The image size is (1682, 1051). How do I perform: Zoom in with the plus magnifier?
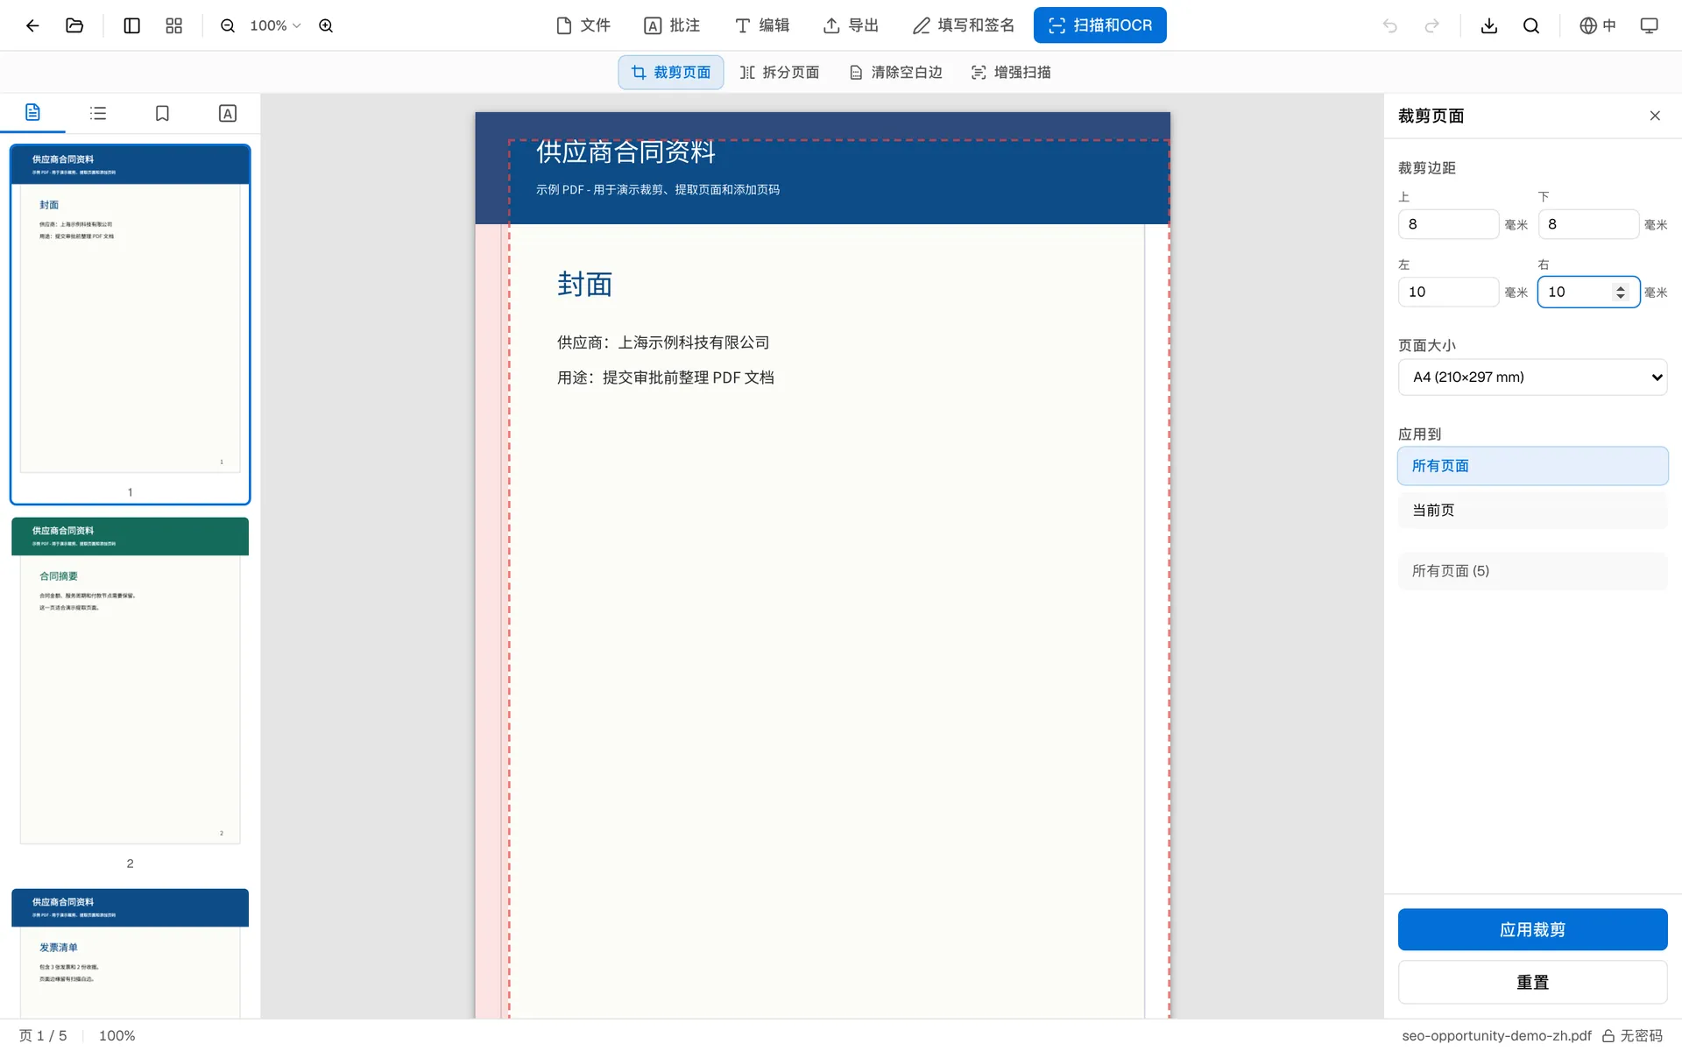pyautogui.click(x=326, y=25)
